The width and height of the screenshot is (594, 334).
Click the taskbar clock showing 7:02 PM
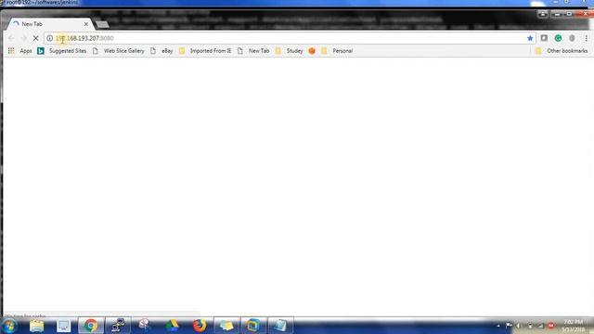point(574,326)
